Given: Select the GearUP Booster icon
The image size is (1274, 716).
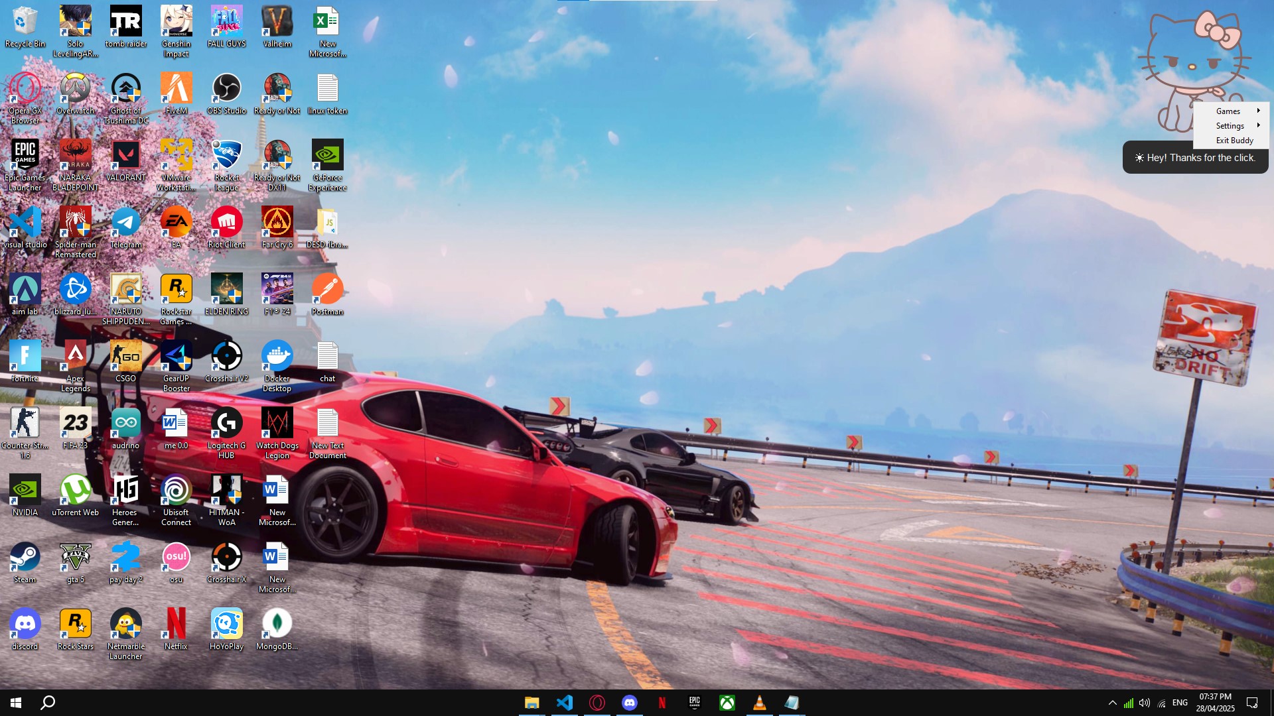Looking at the screenshot, I should pyautogui.click(x=176, y=367).
